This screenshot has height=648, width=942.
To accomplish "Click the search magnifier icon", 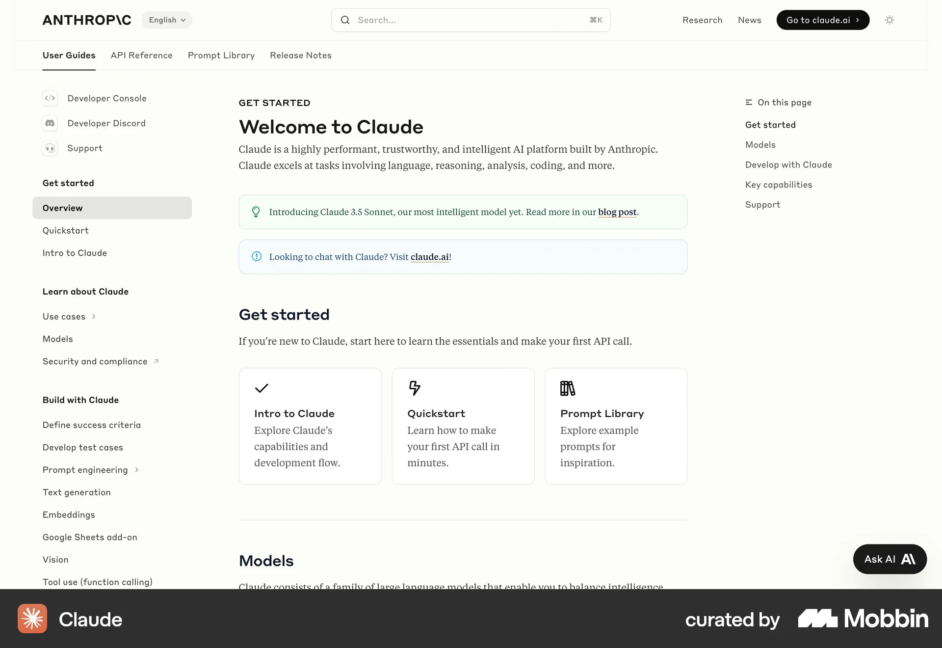I will (345, 20).
